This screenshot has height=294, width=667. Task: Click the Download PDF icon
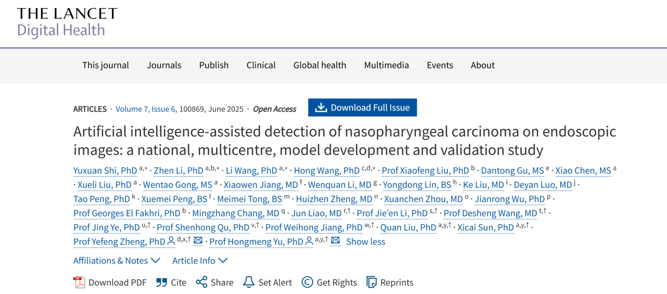(79, 282)
